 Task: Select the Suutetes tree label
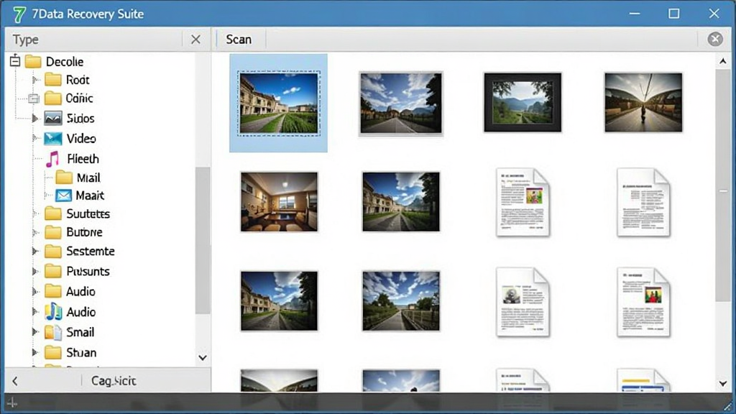click(x=88, y=214)
